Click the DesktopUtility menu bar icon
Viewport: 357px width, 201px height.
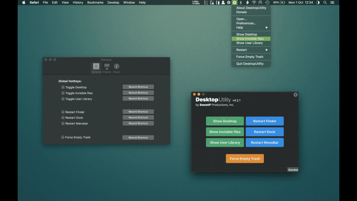click(234, 2)
